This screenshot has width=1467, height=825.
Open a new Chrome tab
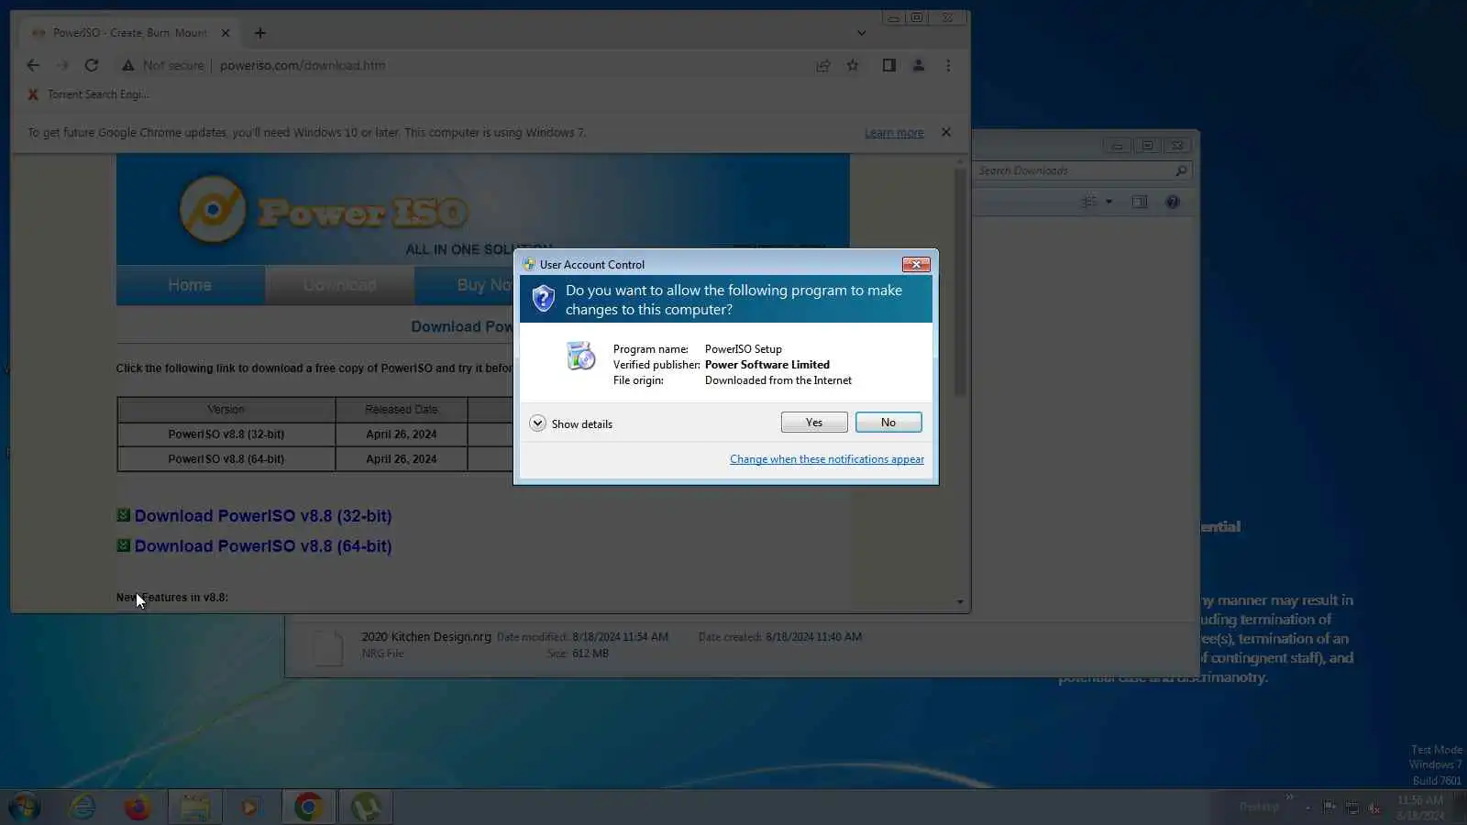[x=260, y=33]
